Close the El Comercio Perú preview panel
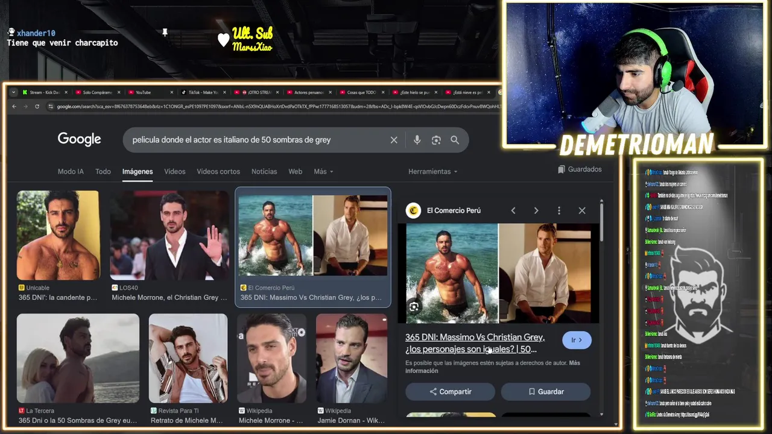This screenshot has height=434, width=772. [582, 210]
